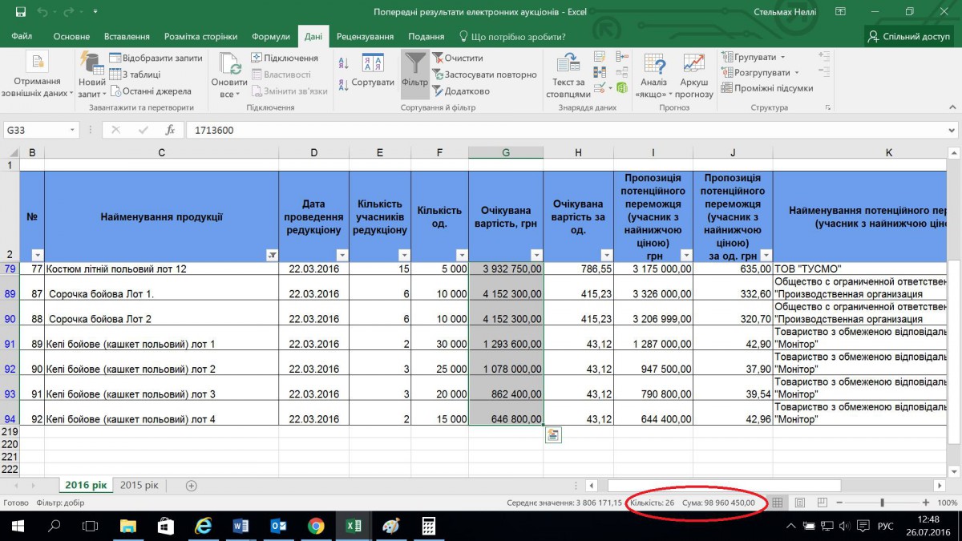Switch to Page Layout view in status bar
This screenshot has height=541, width=962.
point(799,503)
